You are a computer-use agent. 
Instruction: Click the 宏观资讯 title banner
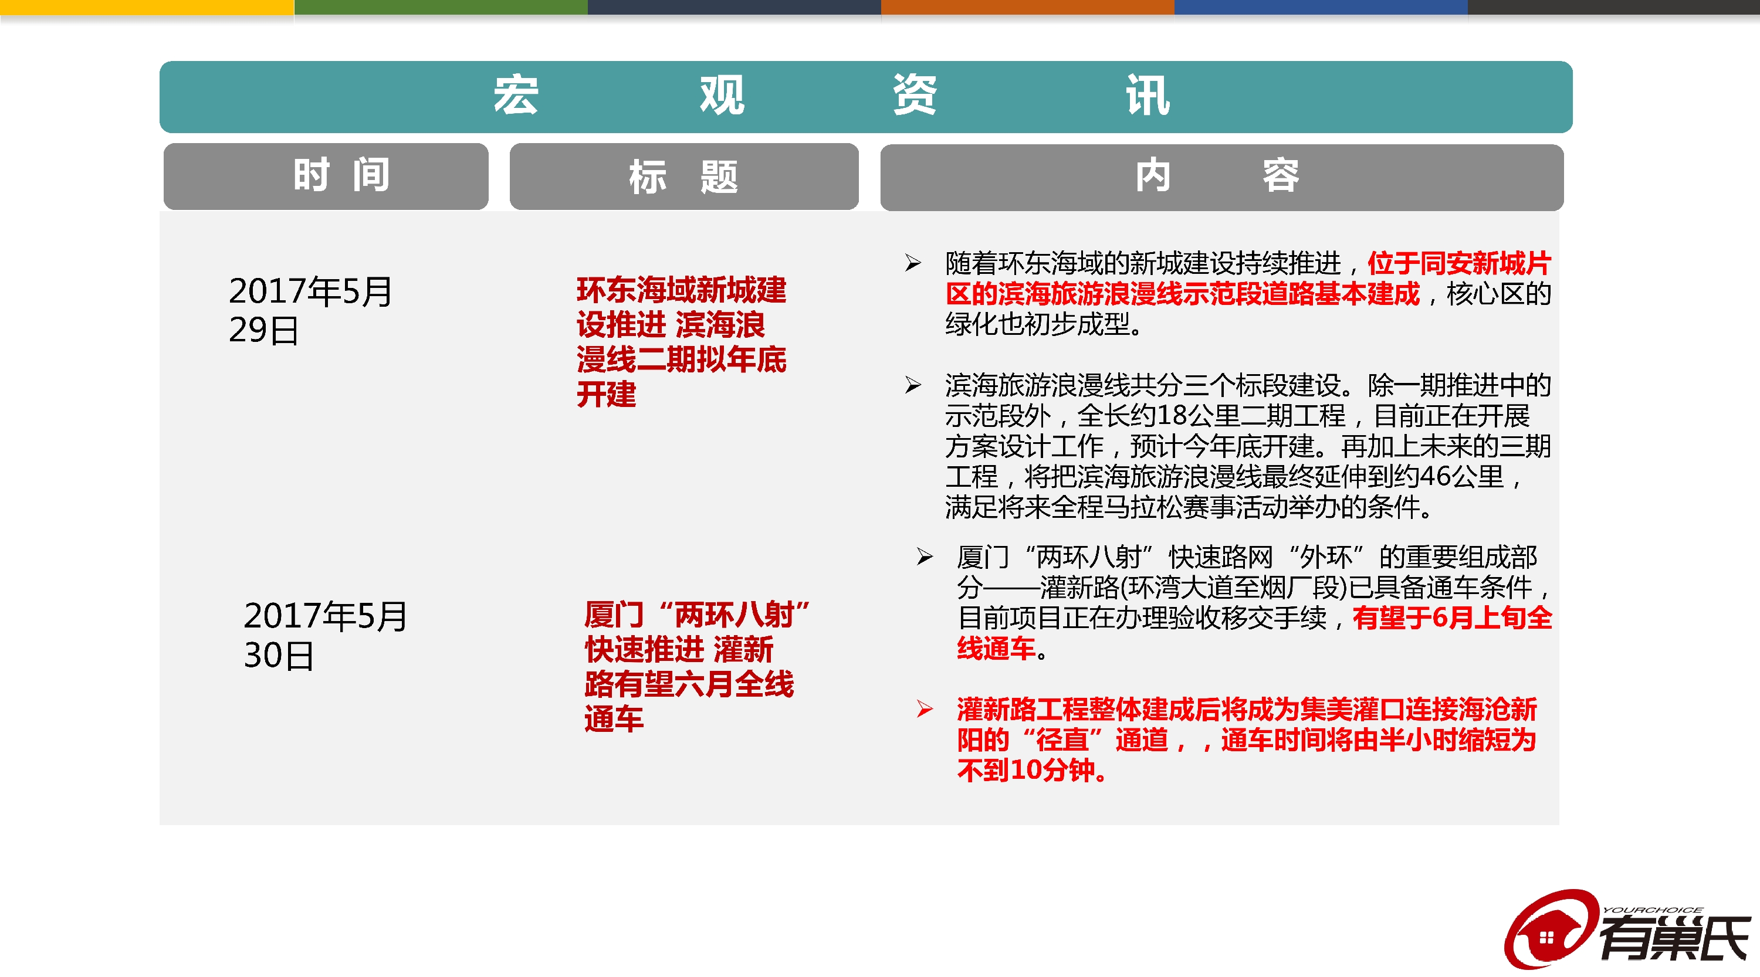[866, 96]
